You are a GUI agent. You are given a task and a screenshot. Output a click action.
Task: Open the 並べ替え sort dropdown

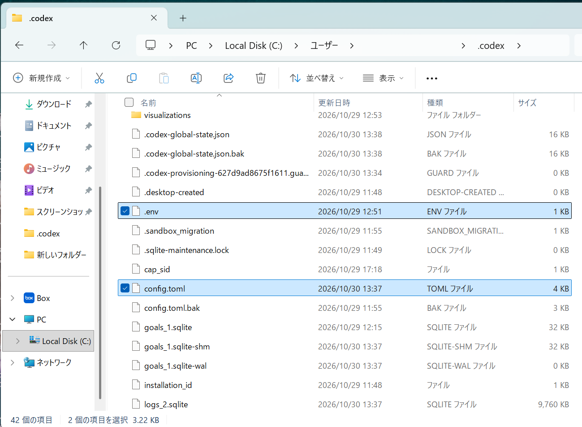pos(317,78)
